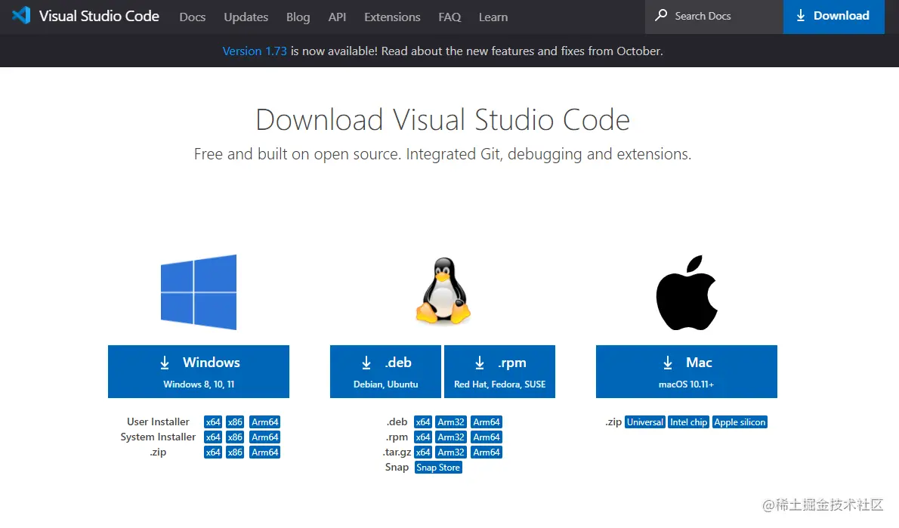Click the 'Free and built on open source' subtitle
This screenshot has width=899, height=528.
click(443, 154)
